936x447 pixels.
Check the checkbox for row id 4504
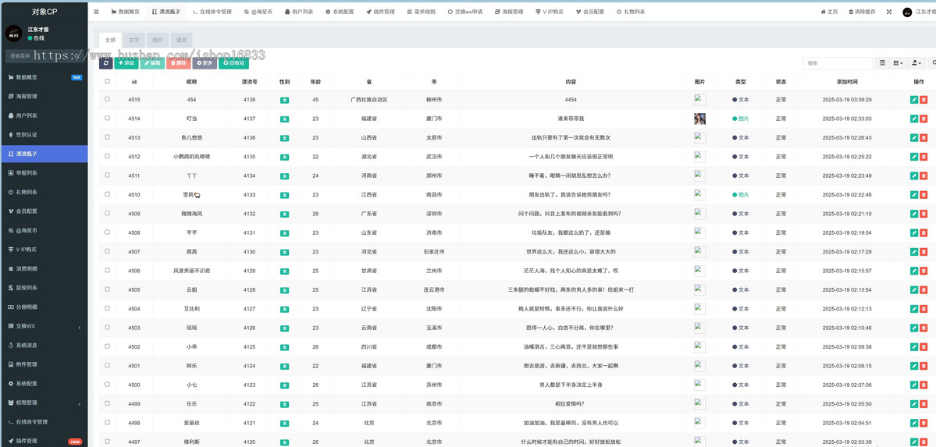pos(108,309)
